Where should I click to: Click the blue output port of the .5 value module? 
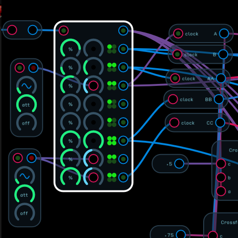click(x=179, y=163)
